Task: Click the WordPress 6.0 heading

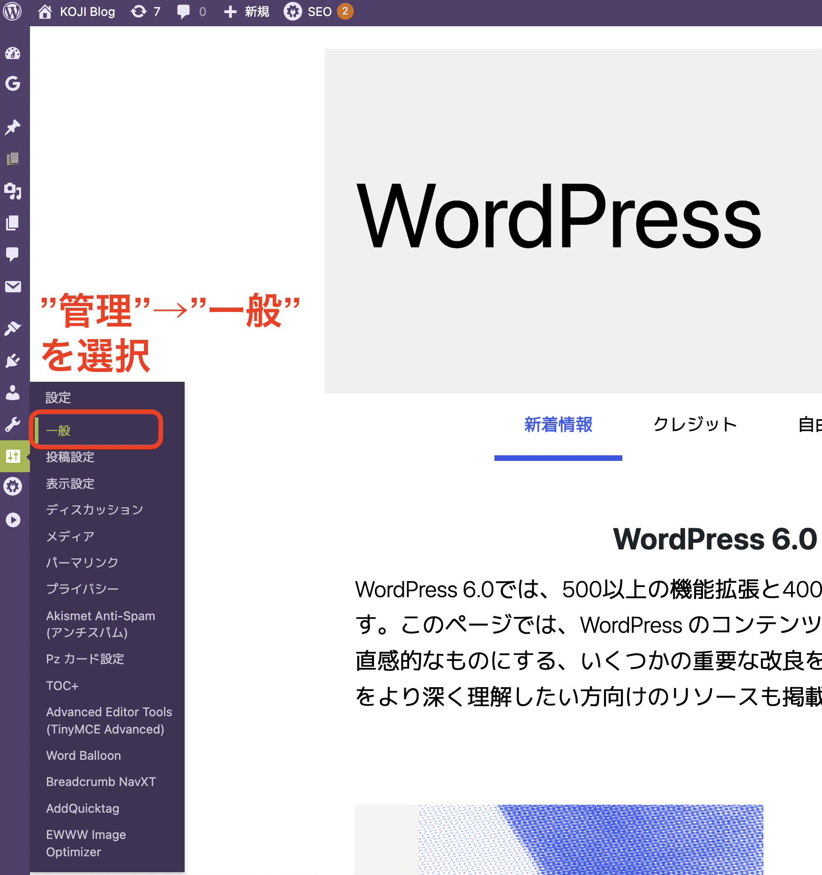Action: pos(715,539)
